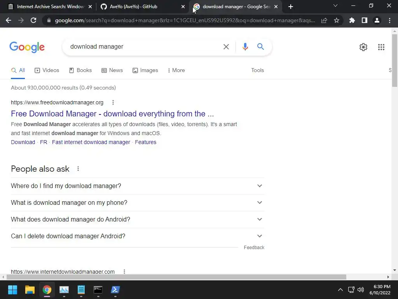Bookmark this page with the star icon

337,20
